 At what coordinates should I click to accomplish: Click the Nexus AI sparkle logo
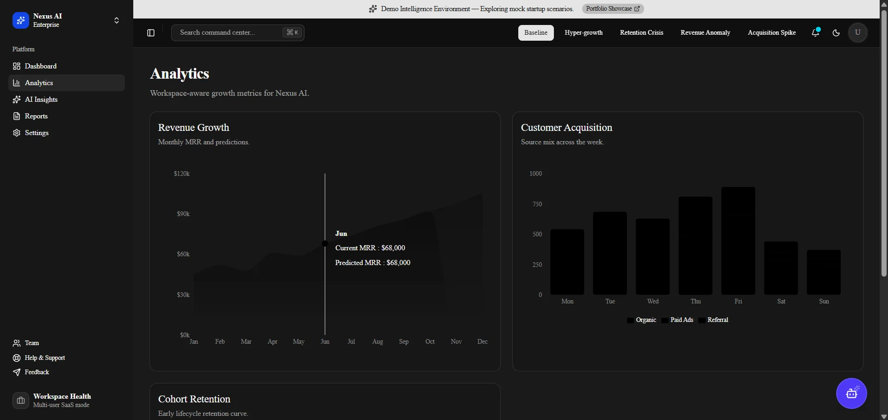pyautogui.click(x=20, y=20)
